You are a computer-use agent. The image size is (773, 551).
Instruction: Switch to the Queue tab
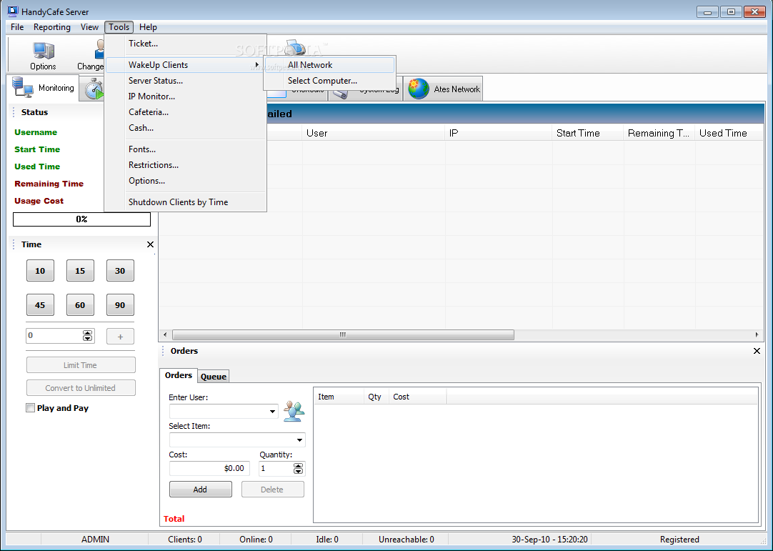click(x=214, y=377)
